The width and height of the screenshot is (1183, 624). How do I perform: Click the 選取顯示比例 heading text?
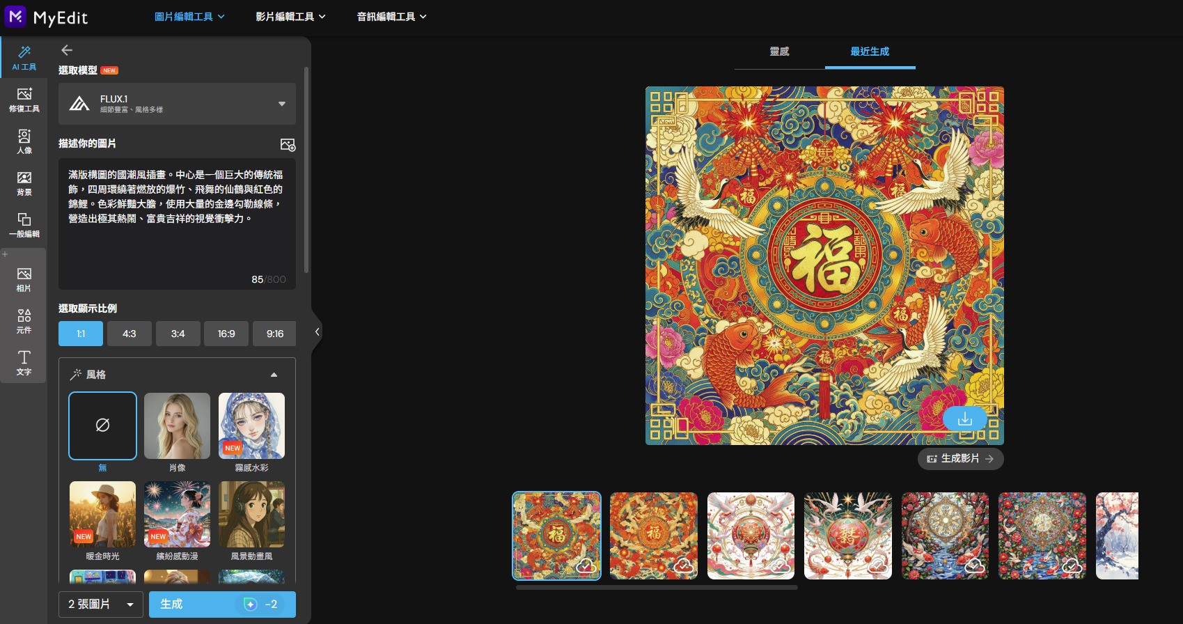(x=88, y=309)
